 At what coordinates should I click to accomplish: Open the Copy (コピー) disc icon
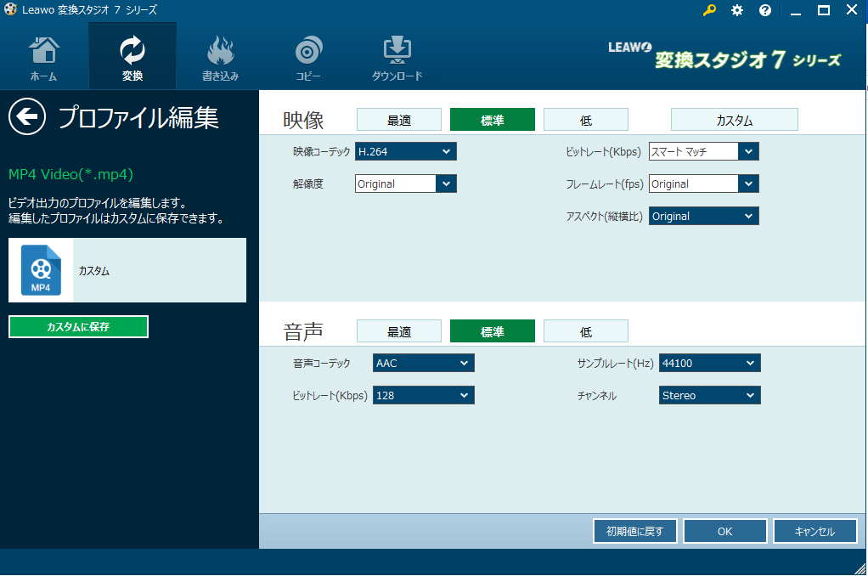pyautogui.click(x=307, y=51)
